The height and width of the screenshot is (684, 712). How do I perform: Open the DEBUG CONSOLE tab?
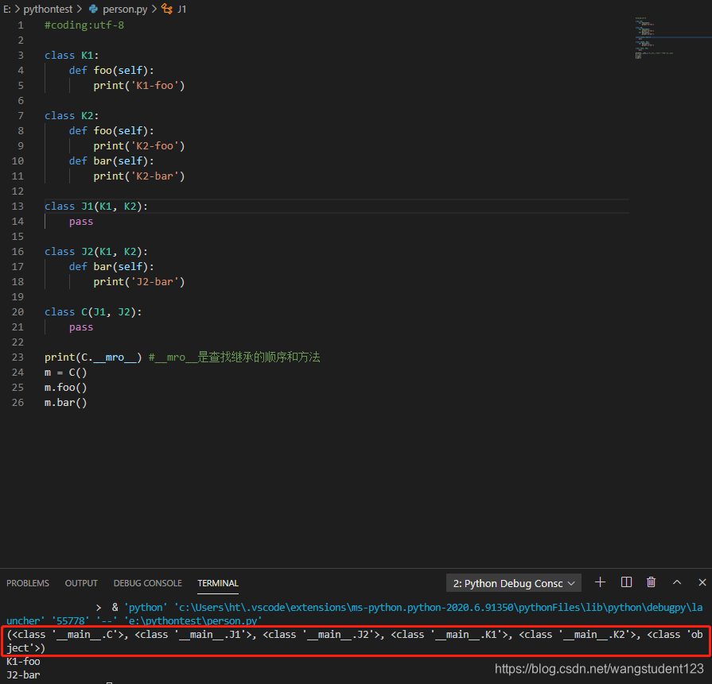pos(148,583)
